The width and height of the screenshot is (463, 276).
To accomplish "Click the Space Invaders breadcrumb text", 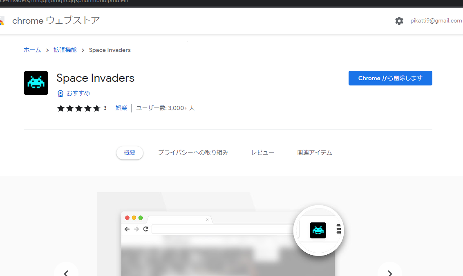I will click(110, 50).
